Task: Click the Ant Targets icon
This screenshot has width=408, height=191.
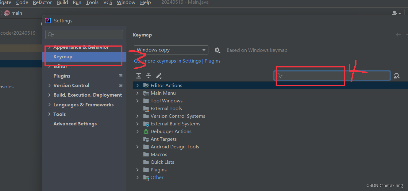Action: 146,139
